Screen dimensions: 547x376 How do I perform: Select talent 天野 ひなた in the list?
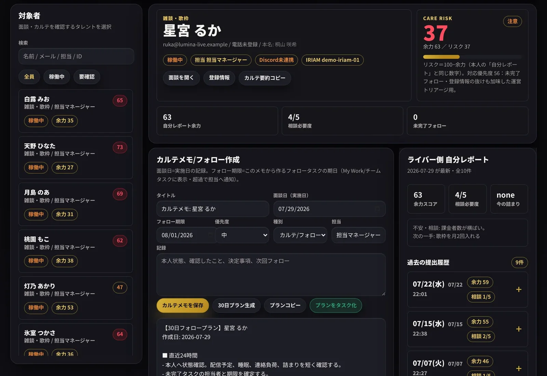point(76,158)
